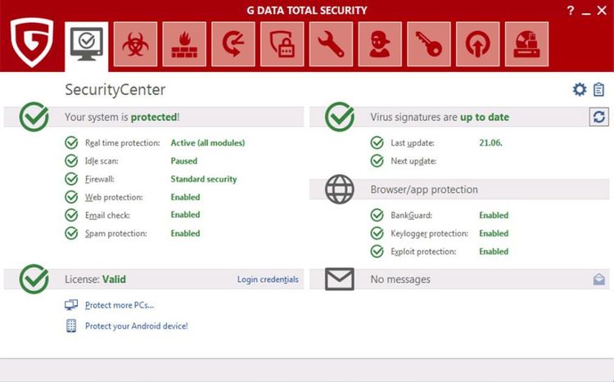This screenshot has height=382, width=614.
Task: Click the Login credentials link
Action: pyautogui.click(x=268, y=280)
